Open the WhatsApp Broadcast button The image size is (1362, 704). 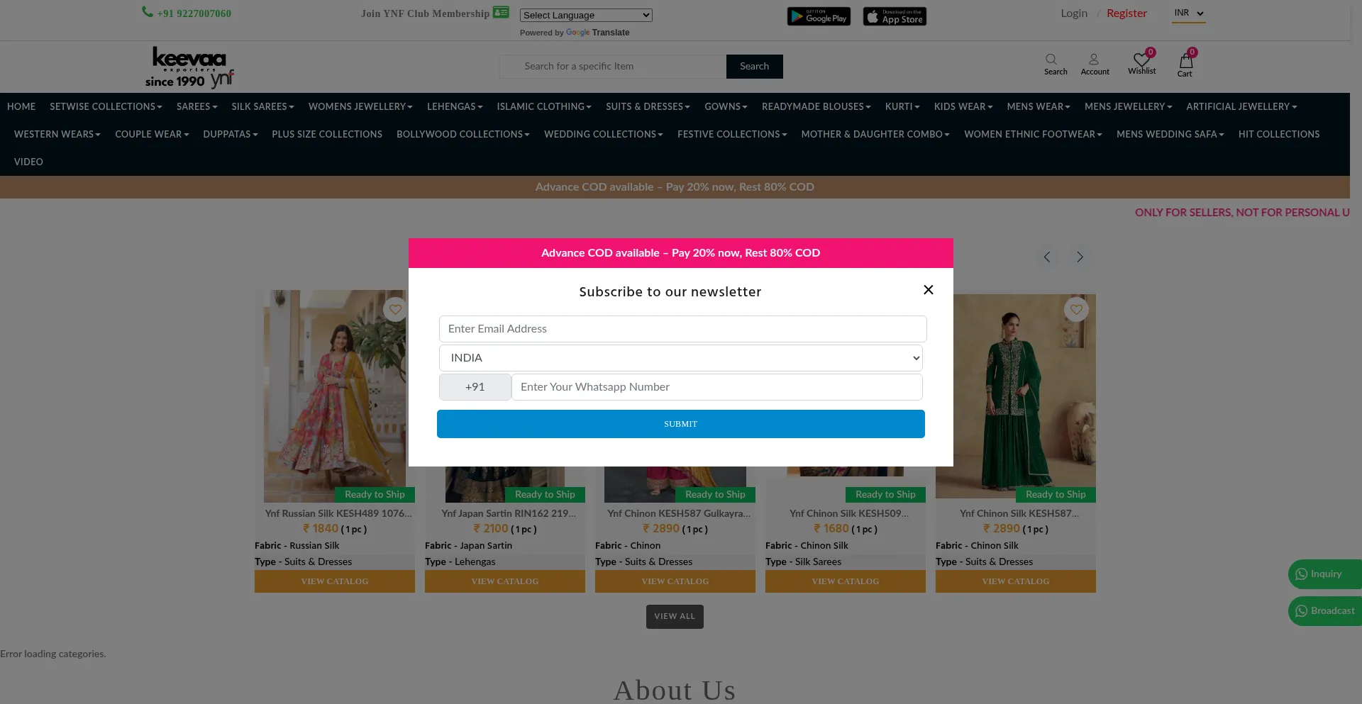(1324, 611)
